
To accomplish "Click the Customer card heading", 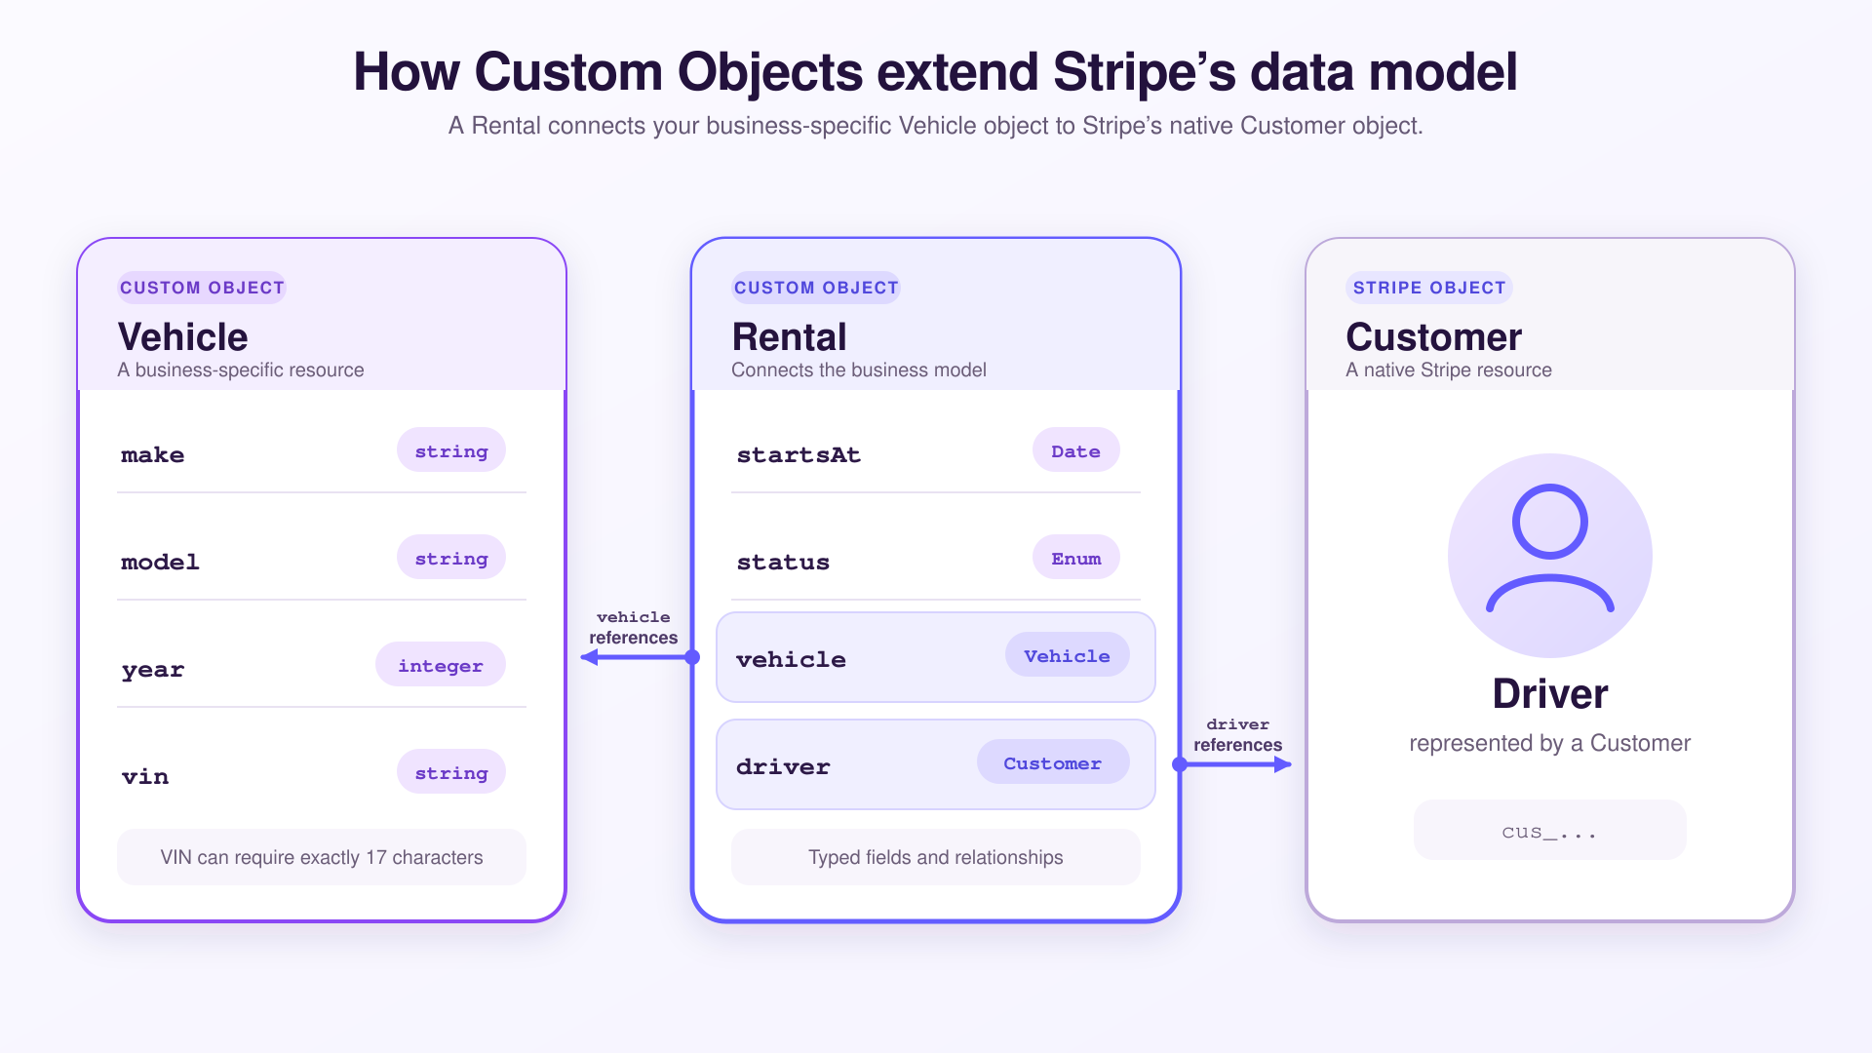I will click(x=1433, y=337).
